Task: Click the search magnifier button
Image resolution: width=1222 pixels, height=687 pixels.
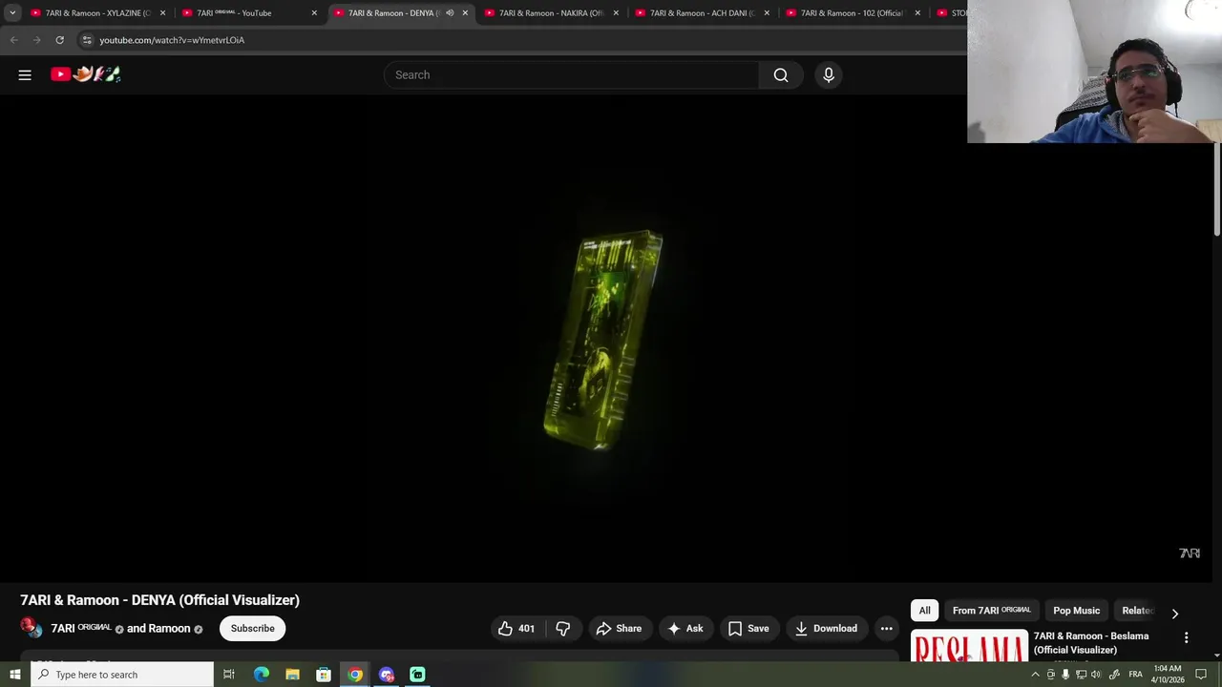Action: [x=781, y=74]
